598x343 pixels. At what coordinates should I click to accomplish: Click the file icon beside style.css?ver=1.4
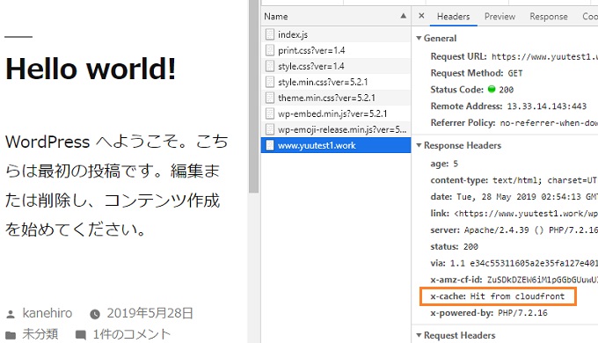pyautogui.click(x=270, y=66)
